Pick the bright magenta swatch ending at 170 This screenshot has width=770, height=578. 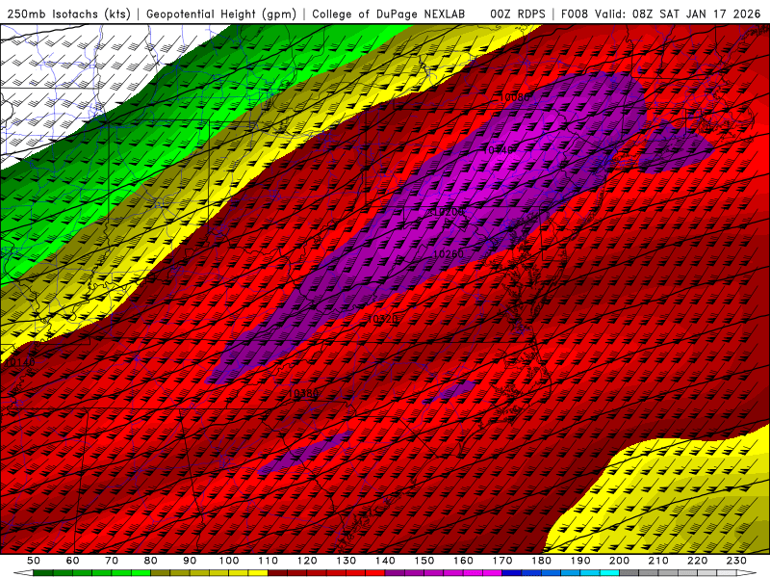(492, 573)
